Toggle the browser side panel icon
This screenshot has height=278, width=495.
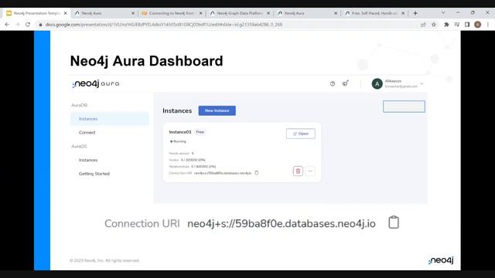click(x=467, y=24)
